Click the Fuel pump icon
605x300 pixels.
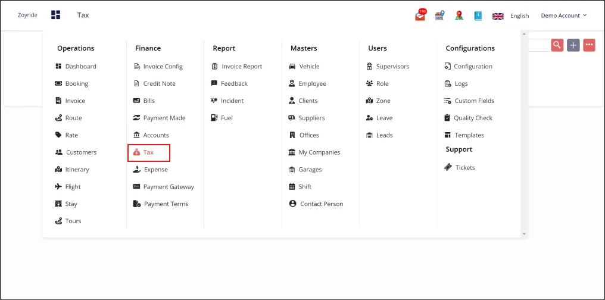(214, 118)
